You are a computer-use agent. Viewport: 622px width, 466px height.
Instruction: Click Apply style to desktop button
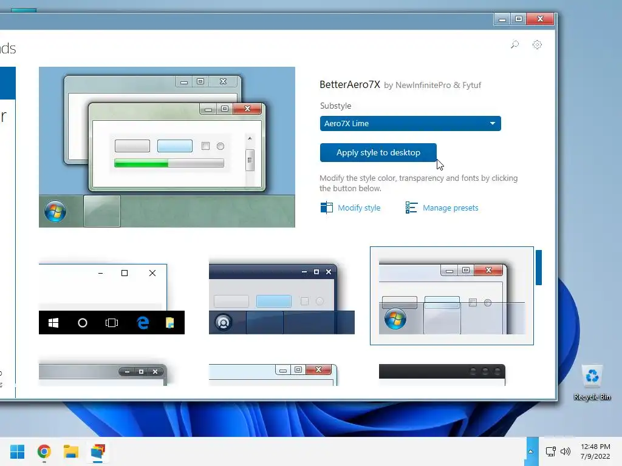tap(378, 152)
